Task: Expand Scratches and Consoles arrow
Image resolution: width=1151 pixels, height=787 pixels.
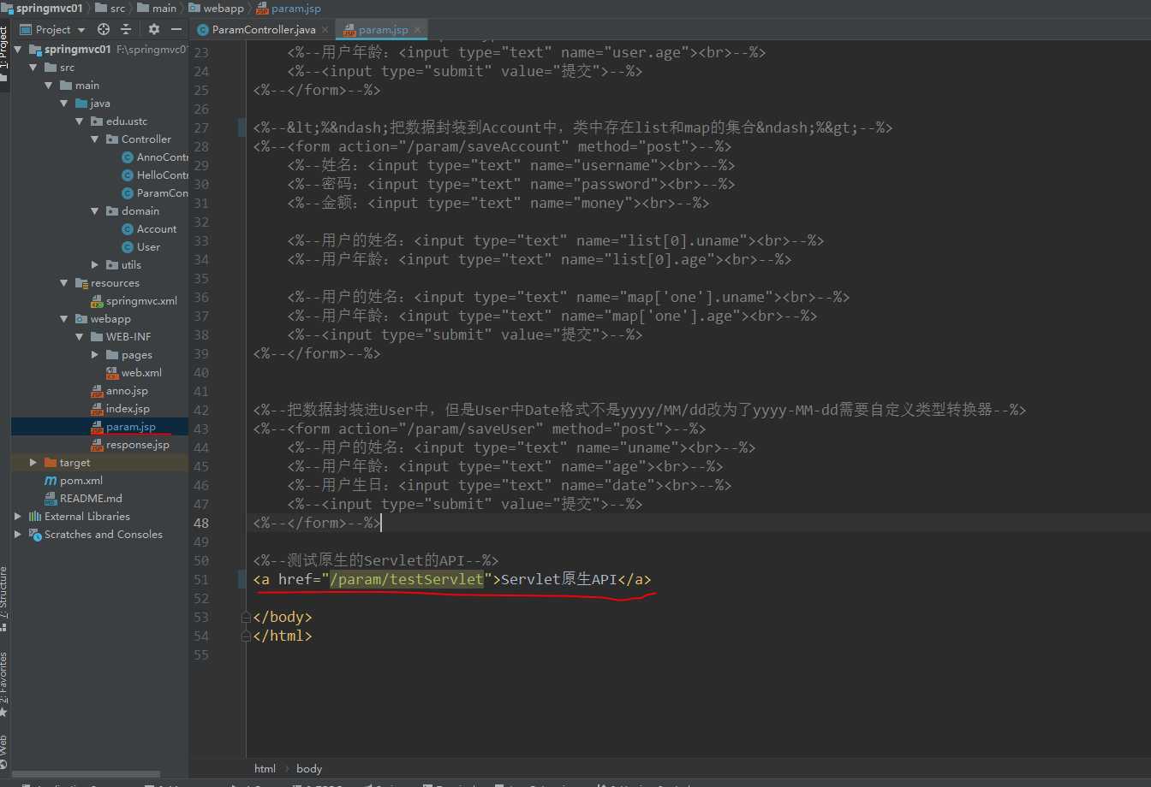Action: tap(18, 534)
